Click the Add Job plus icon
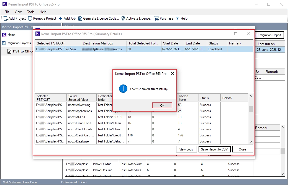Screen dimensions: 288x185 (61, 18)
